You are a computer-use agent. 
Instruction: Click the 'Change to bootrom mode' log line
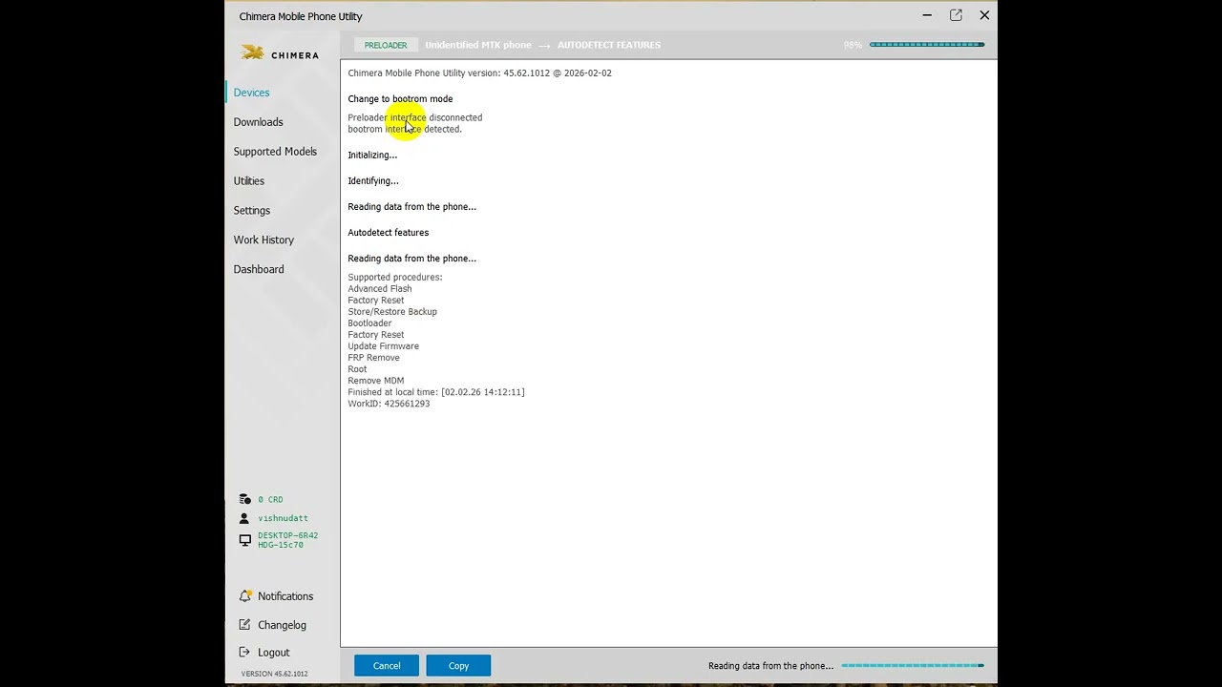pyautogui.click(x=400, y=99)
